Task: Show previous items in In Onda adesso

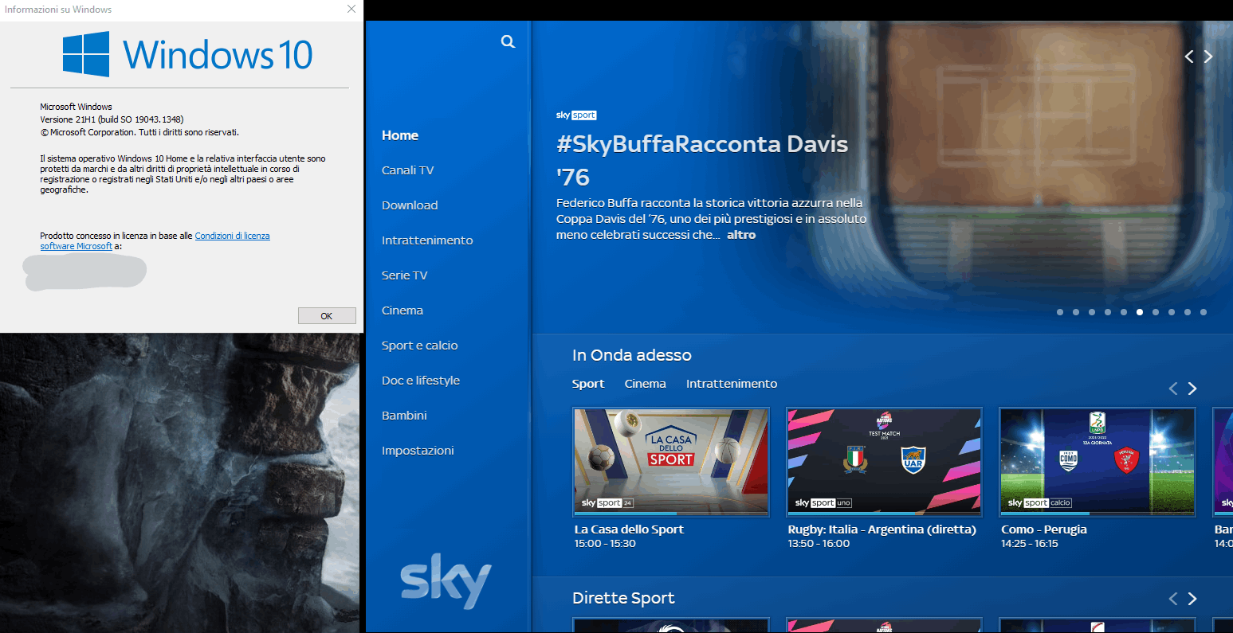Action: 1173,389
